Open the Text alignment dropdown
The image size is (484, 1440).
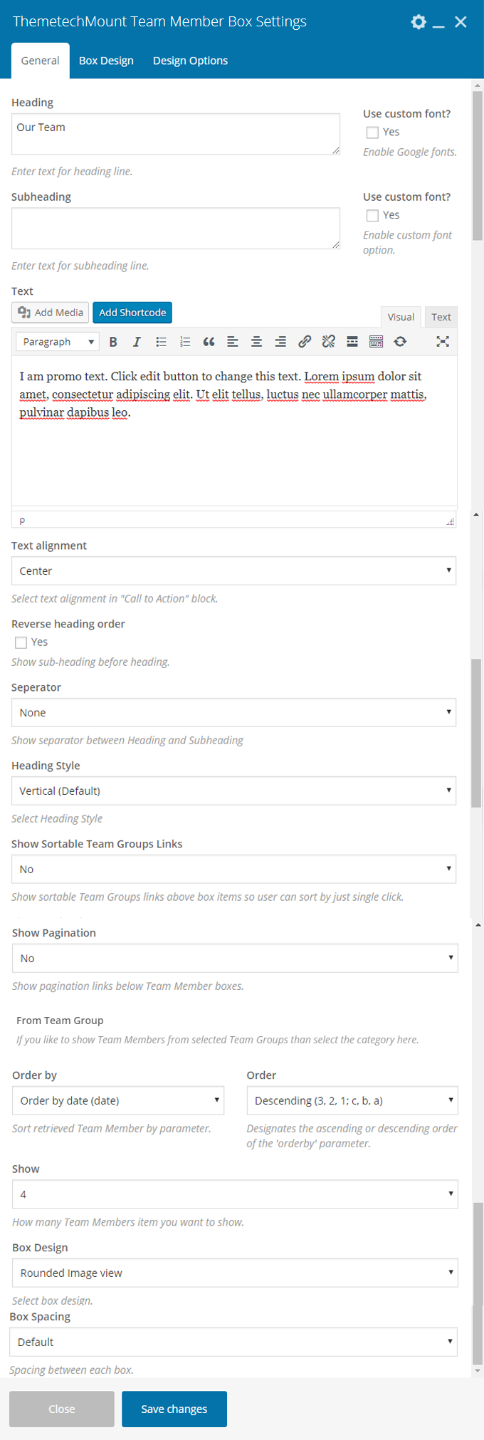(233, 571)
